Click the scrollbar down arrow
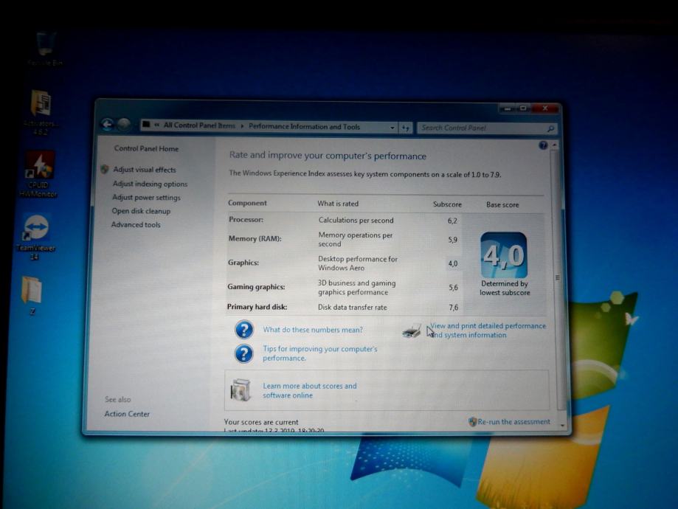The width and height of the screenshot is (678, 509). coord(562,426)
